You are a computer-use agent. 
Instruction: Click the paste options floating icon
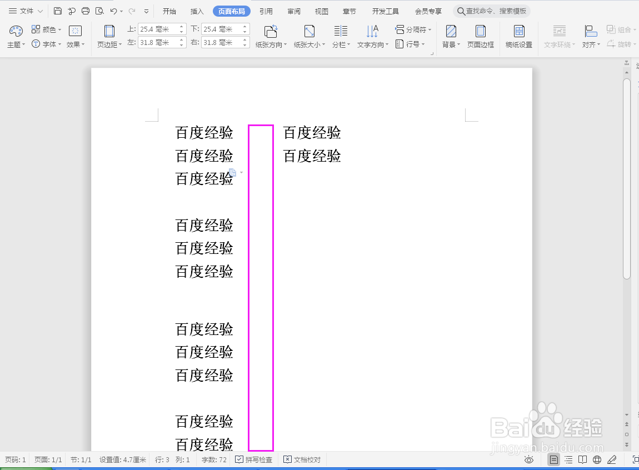(232, 172)
